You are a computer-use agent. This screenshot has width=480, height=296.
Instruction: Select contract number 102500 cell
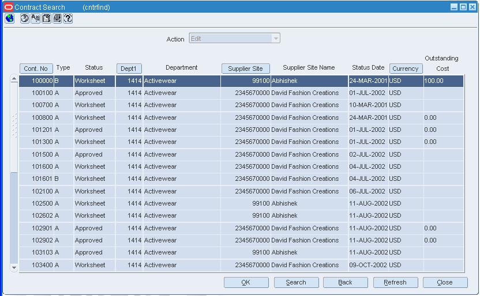[36, 203]
